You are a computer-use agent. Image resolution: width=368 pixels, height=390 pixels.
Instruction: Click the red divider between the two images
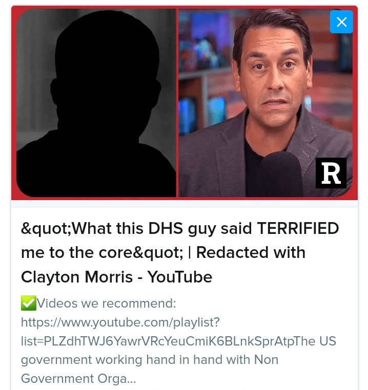(x=177, y=103)
